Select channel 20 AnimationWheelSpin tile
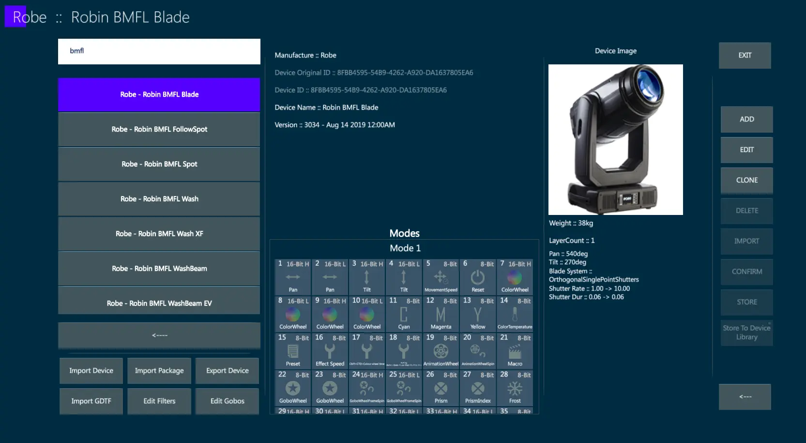Screen dimensions: 806x443 point(478,351)
